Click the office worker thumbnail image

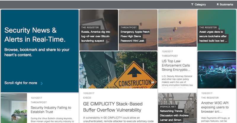tap(14, 108)
